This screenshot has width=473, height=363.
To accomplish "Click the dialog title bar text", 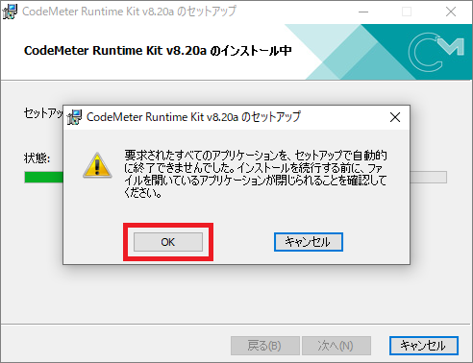I will pyautogui.click(x=193, y=117).
